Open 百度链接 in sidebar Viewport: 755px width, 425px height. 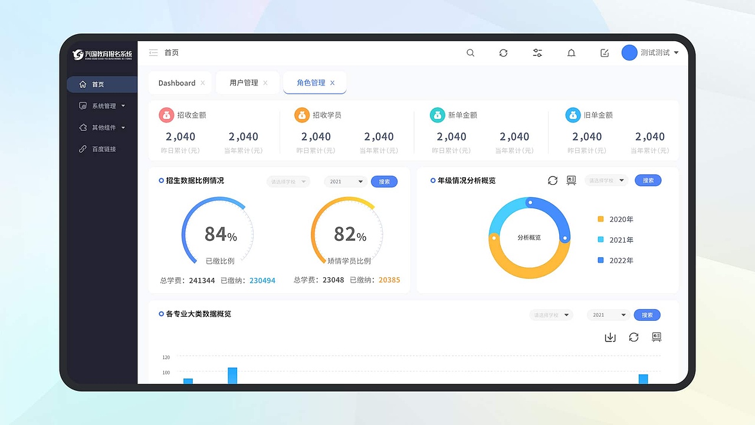[x=102, y=149]
